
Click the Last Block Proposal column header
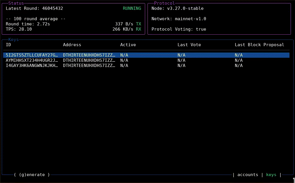[x=259, y=45]
